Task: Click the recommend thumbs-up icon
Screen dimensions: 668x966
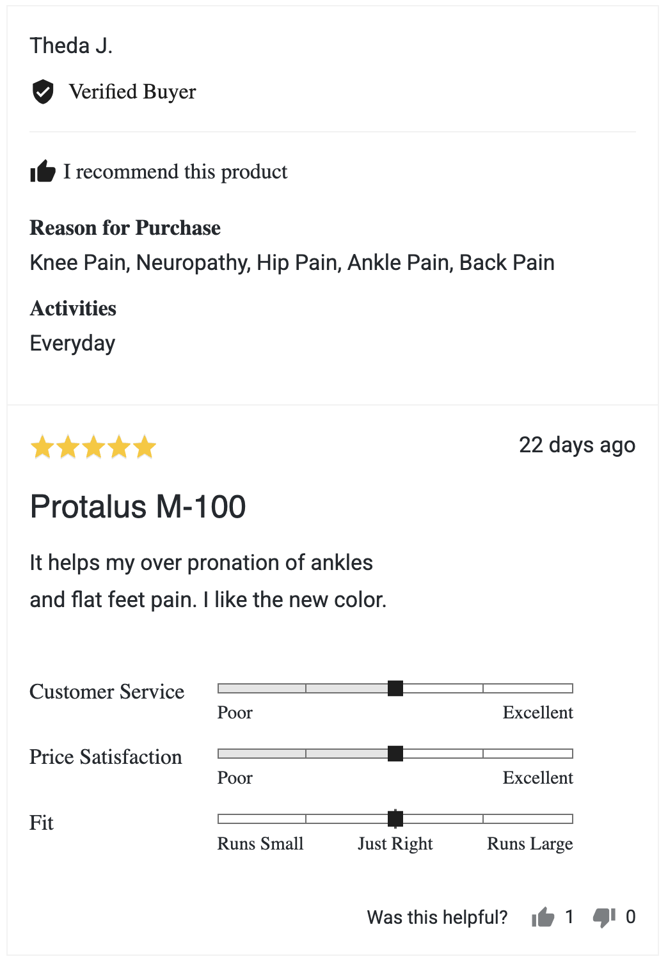Action: pyautogui.click(x=43, y=171)
